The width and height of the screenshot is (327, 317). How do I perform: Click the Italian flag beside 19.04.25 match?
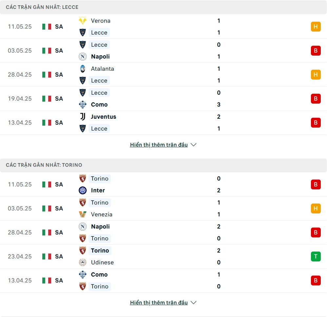point(47,99)
